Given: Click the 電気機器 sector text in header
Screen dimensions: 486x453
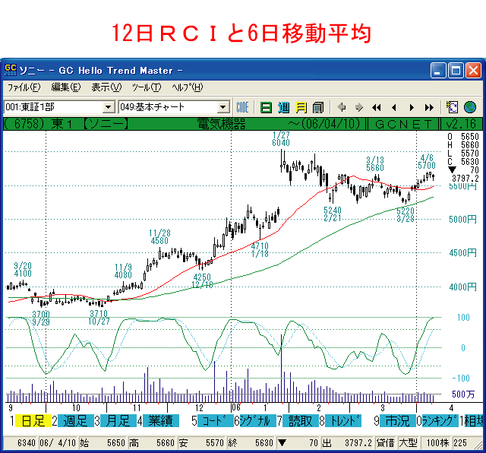Looking at the screenshot, I should pyautogui.click(x=222, y=124).
